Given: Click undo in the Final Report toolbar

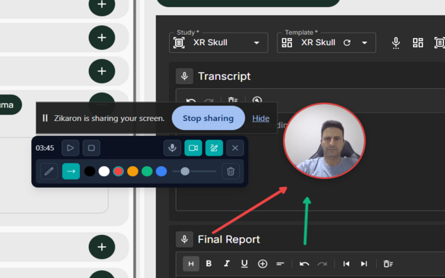Looking at the screenshot, I should coord(305,264).
